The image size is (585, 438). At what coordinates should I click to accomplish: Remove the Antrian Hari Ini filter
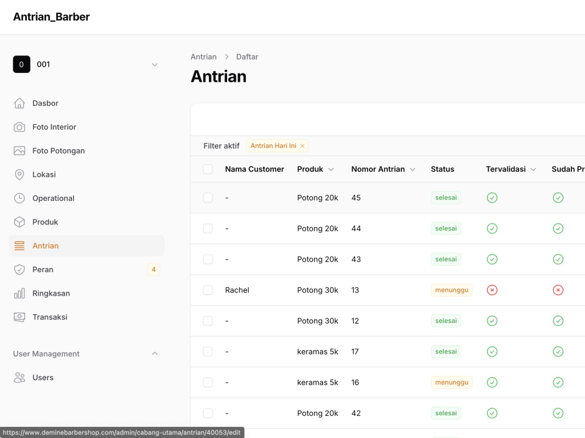click(302, 146)
